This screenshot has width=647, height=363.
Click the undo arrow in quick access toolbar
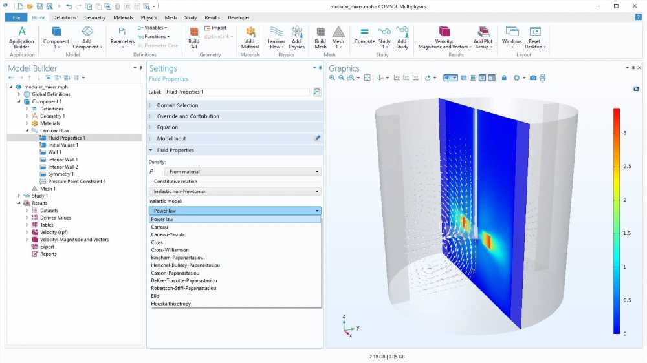tap(69, 6)
